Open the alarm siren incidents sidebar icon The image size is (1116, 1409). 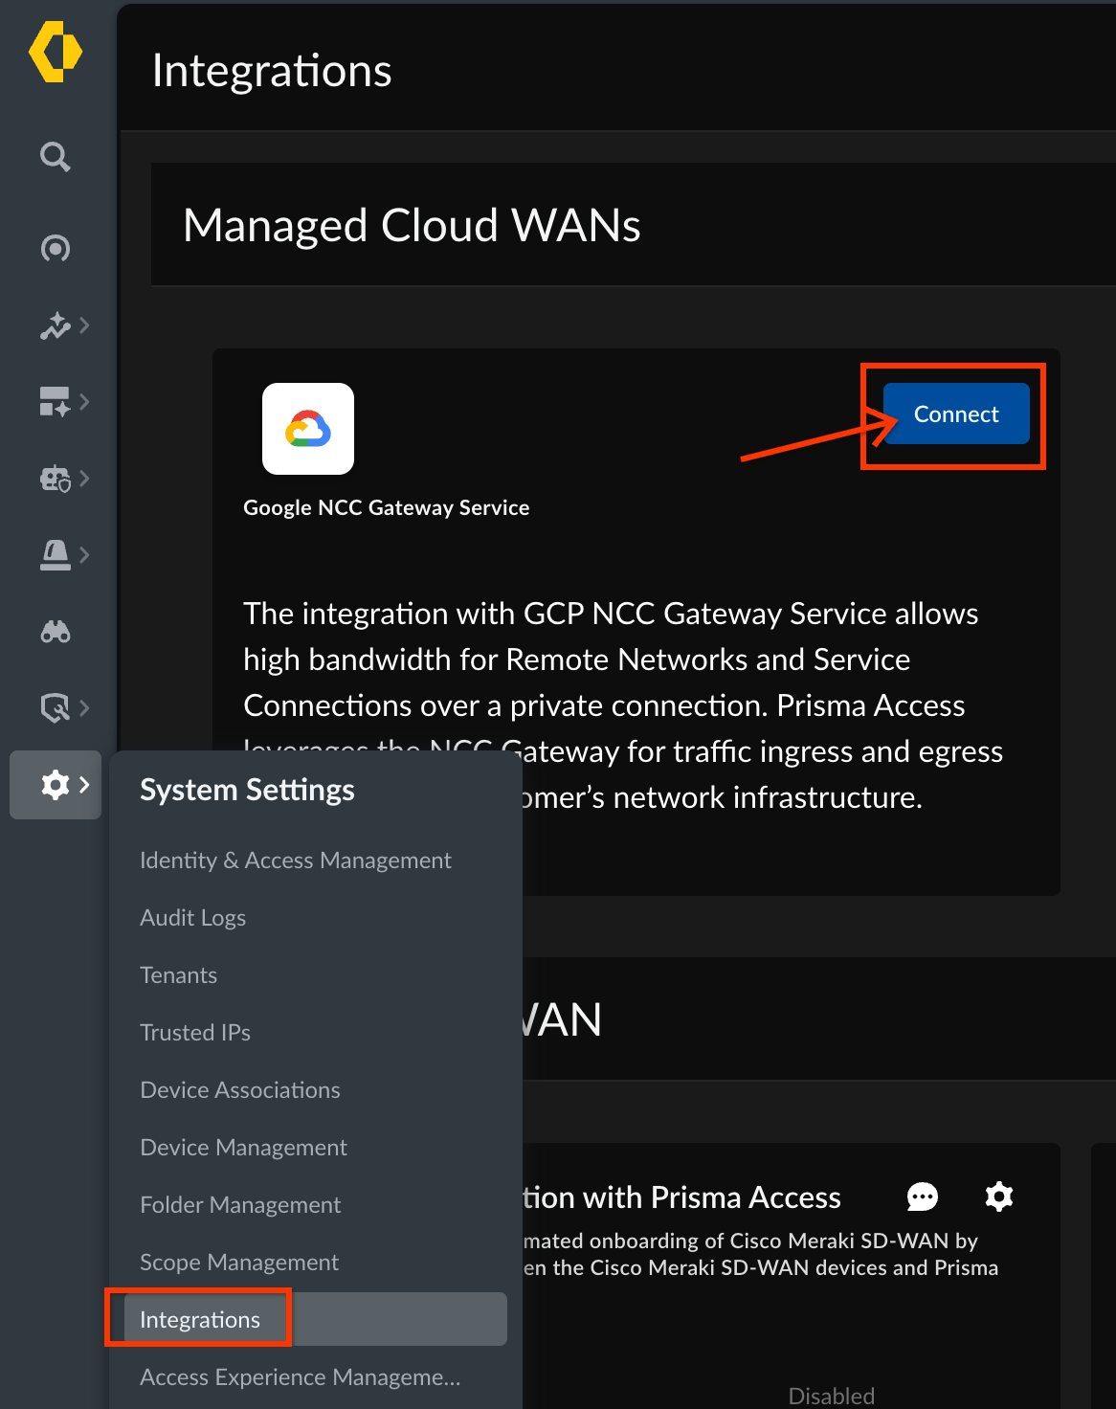(55, 555)
